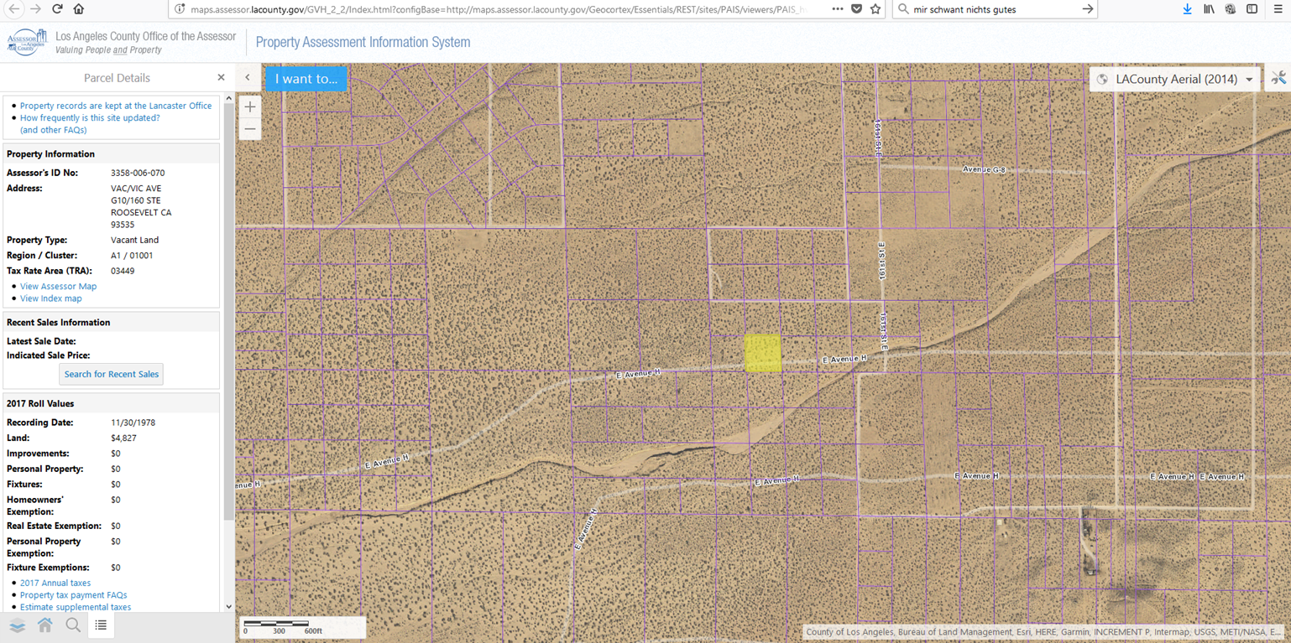Click Search for Recent Sales button
The width and height of the screenshot is (1291, 643).
pos(112,374)
